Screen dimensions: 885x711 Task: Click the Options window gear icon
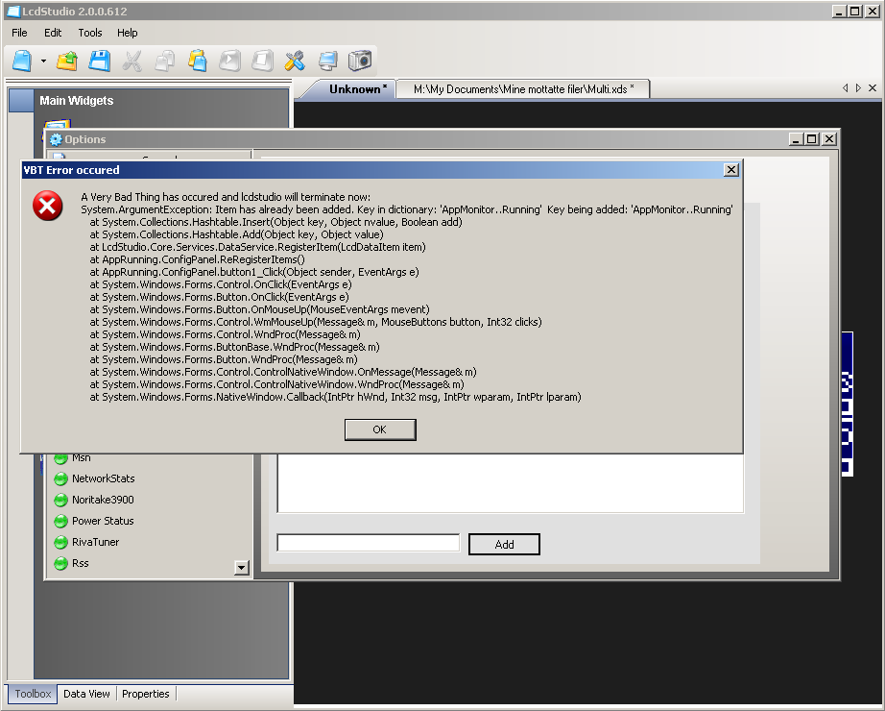pos(56,139)
